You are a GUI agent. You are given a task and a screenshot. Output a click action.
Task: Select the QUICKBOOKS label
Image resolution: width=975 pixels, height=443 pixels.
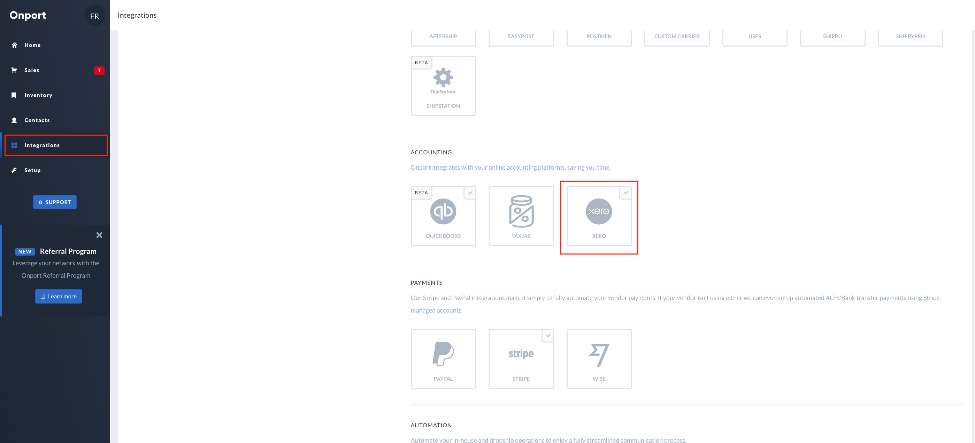pos(443,236)
